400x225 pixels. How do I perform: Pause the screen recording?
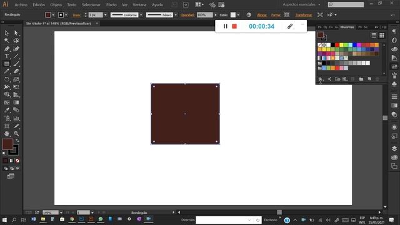click(225, 26)
